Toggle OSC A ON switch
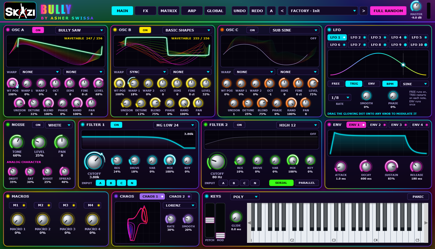The width and height of the screenshot is (435, 249). [38, 30]
